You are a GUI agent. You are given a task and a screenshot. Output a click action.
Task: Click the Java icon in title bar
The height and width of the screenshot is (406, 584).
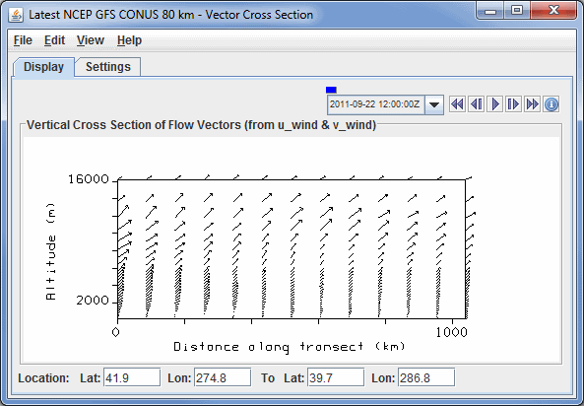[16, 15]
